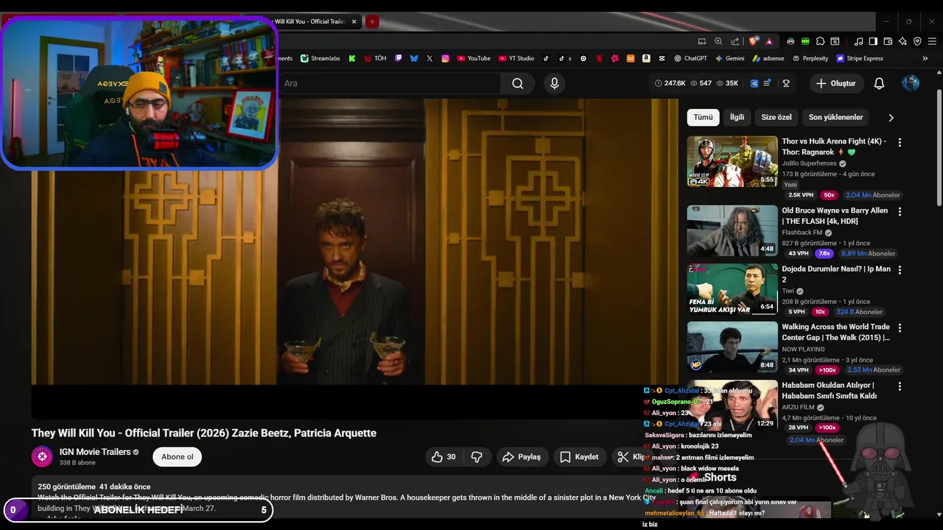Image resolution: width=943 pixels, height=530 pixels.
Task: Like the video with thumbs up
Action: pos(444,457)
